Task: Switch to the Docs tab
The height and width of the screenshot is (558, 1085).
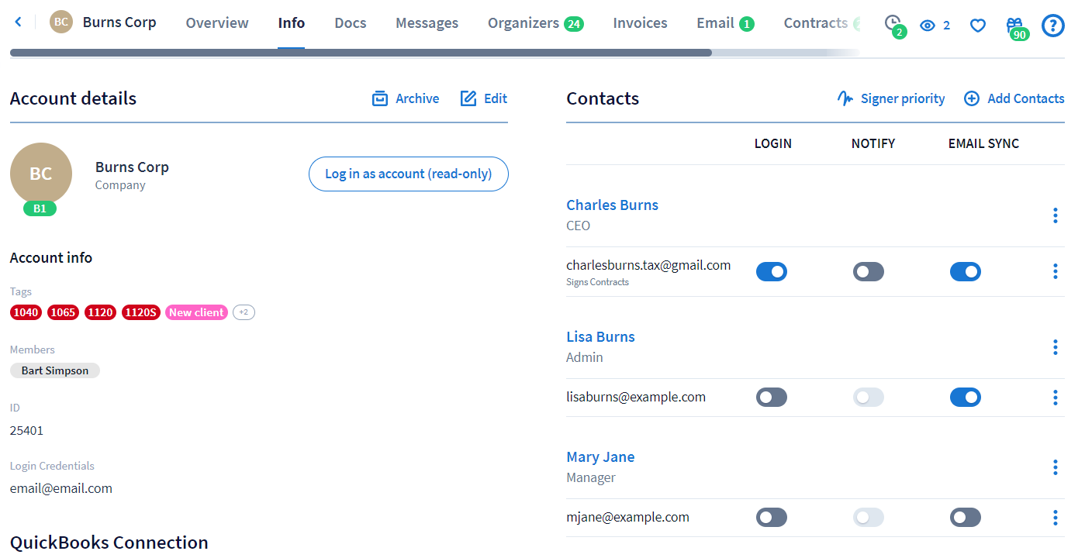Action: (x=350, y=23)
